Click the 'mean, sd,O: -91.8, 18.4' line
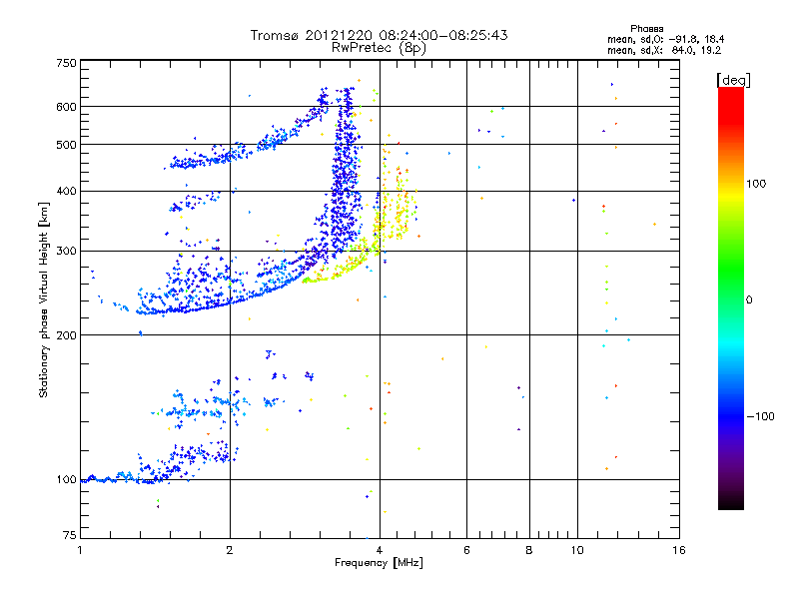 pos(665,39)
